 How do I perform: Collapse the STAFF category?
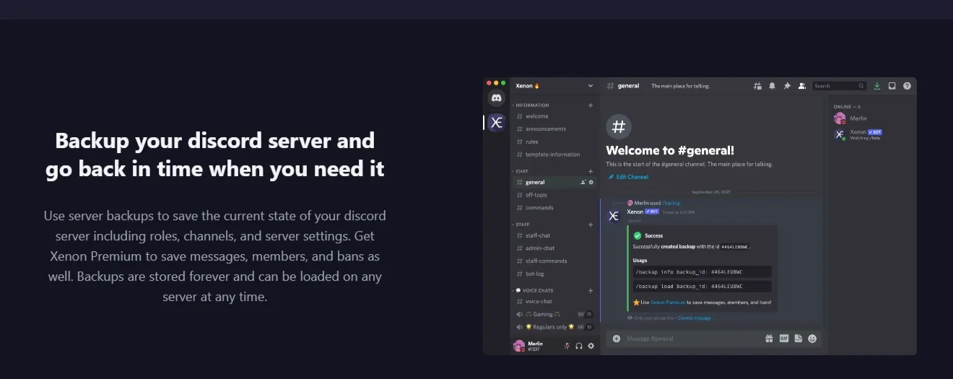(x=522, y=225)
